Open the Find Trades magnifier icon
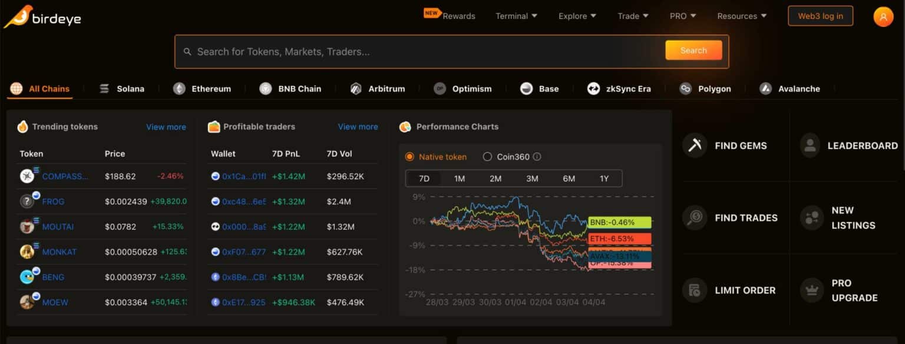Screen dimensions: 905x344 (695, 217)
